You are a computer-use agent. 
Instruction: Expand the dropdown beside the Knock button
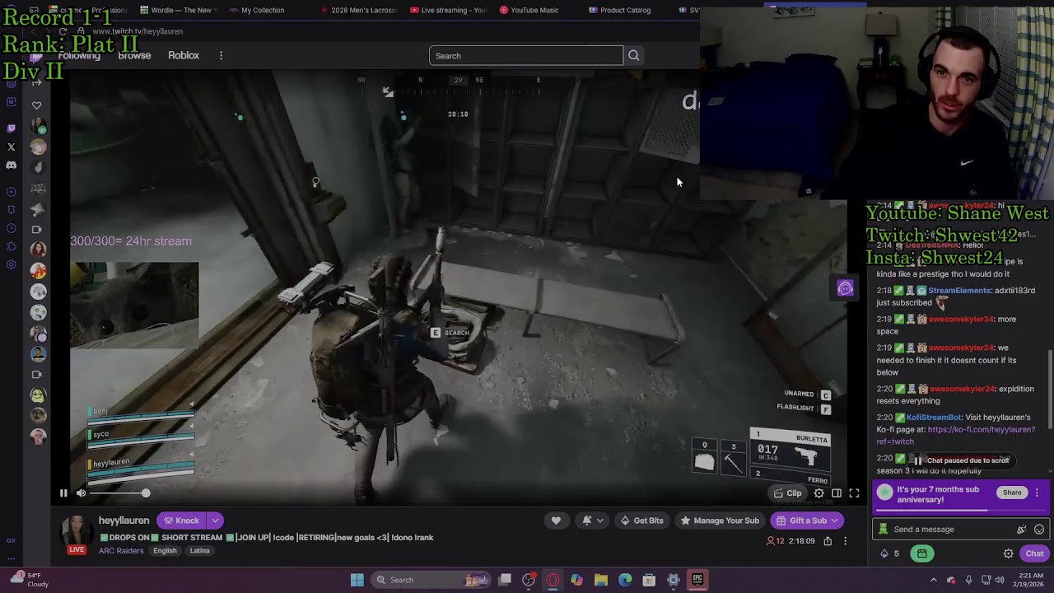click(215, 521)
